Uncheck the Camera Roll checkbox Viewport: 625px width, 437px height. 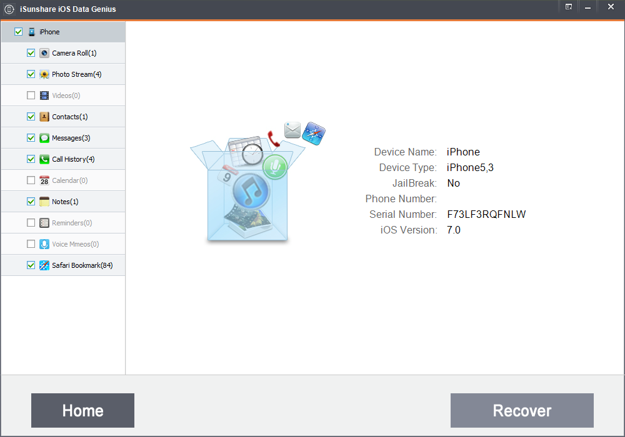pos(31,53)
